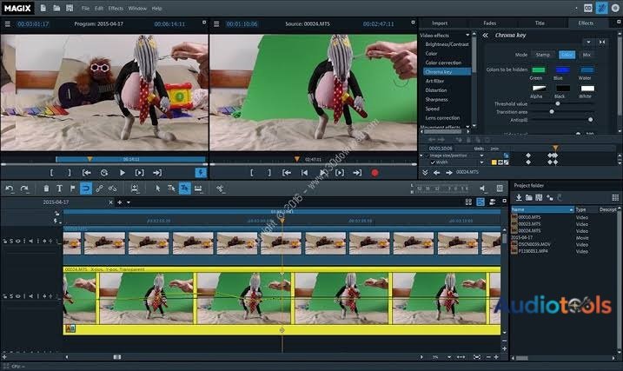Select Art filter effect
This screenshot has height=371, width=623.
434,81
